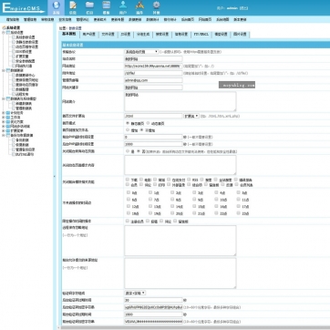The image size is (330, 330).
Task: Open the 其他 gear icon
Action: point(156,5)
